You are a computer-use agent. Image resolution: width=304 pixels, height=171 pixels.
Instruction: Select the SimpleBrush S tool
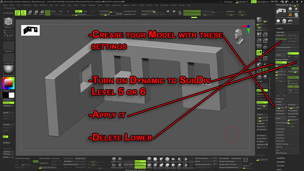coord(290,15)
